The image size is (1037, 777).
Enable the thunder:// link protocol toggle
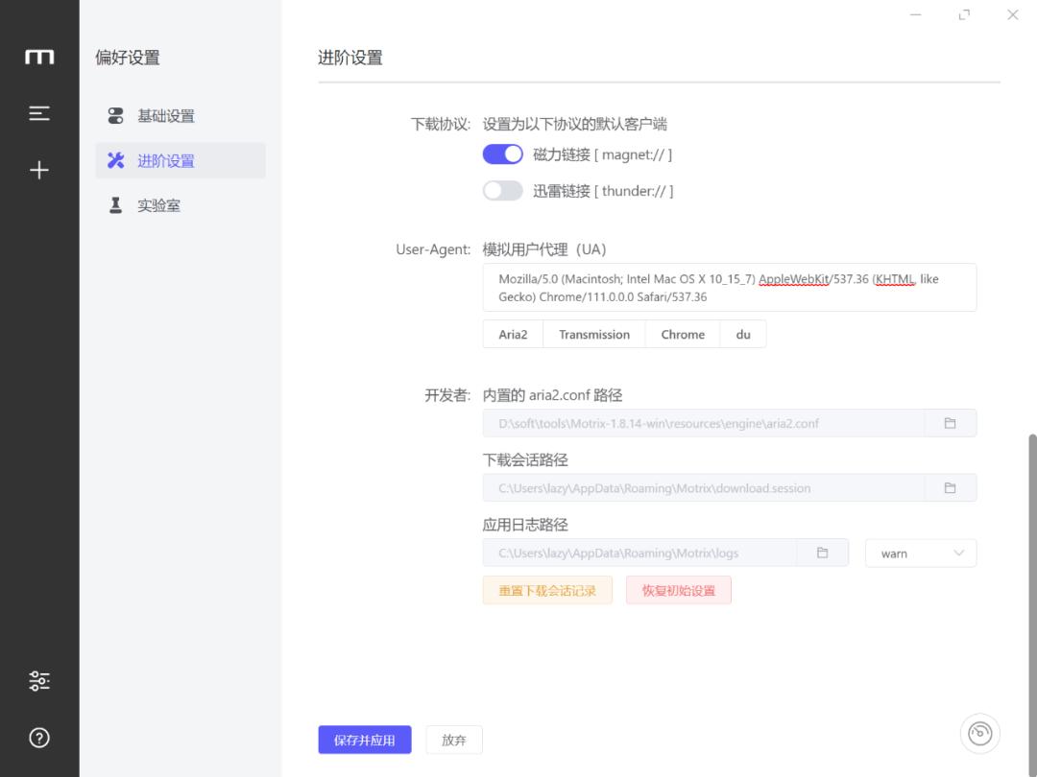[x=502, y=190]
